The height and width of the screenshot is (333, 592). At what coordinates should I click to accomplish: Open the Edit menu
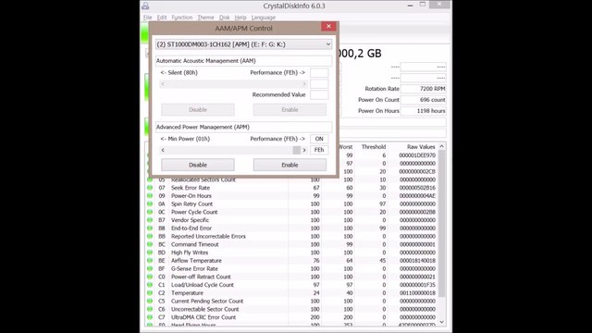pos(162,18)
